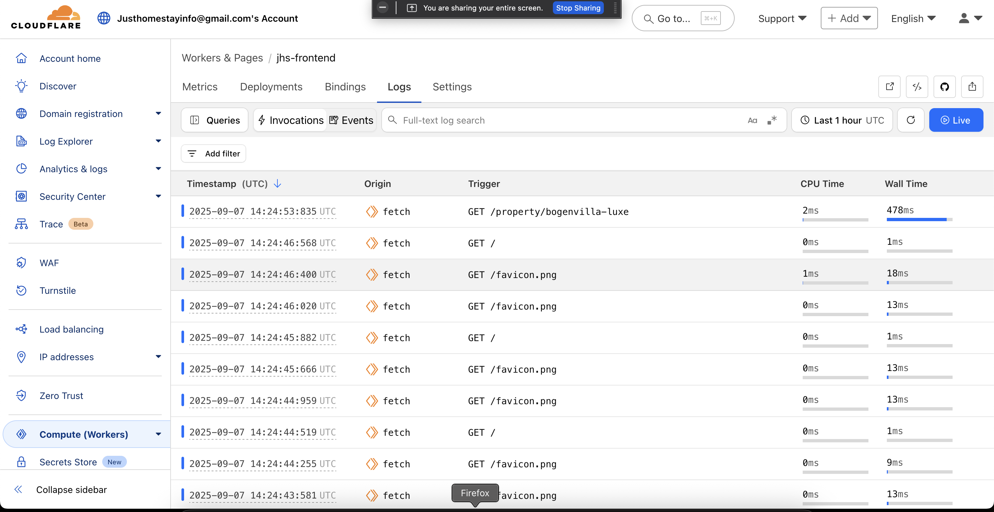Screen dimensions: 994x512
Task: Open the edit code icon button
Action: 917,87
